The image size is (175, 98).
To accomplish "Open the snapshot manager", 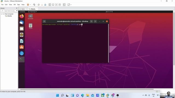I will pyautogui.click(x=45, y=5).
